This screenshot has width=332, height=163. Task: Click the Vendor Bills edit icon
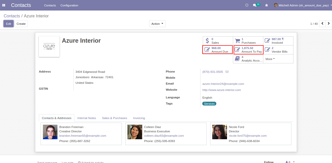tap(267, 50)
